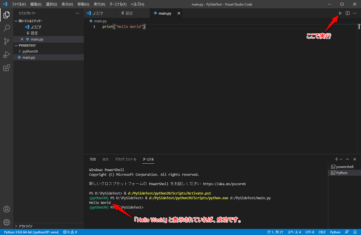Open the 移動(G) menu

83,4
